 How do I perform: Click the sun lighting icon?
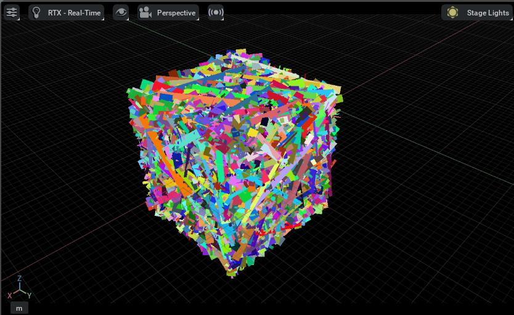pos(453,12)
